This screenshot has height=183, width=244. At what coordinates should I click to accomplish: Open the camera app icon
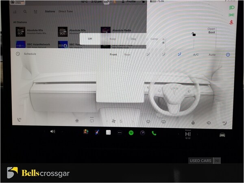[143, 133]
